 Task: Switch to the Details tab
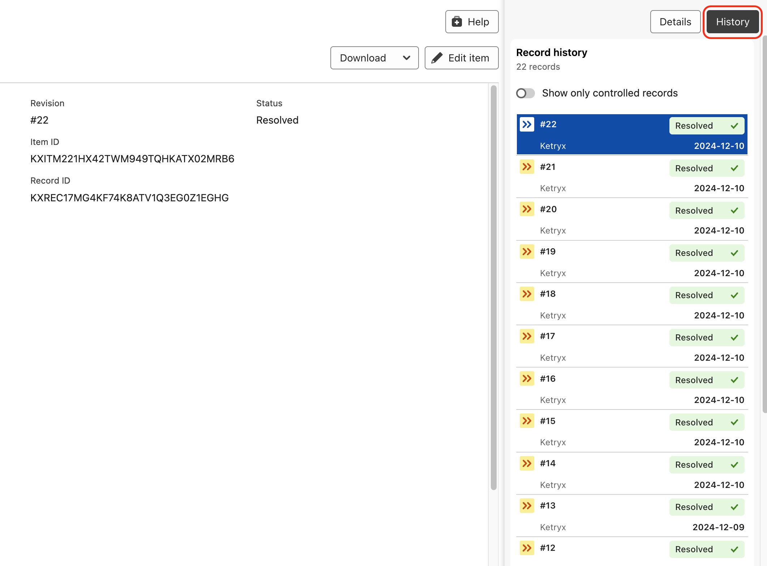point(675,22)
